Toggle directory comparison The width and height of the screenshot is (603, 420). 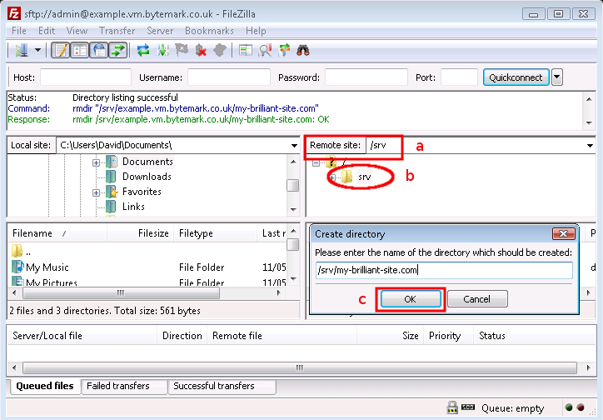265,50
